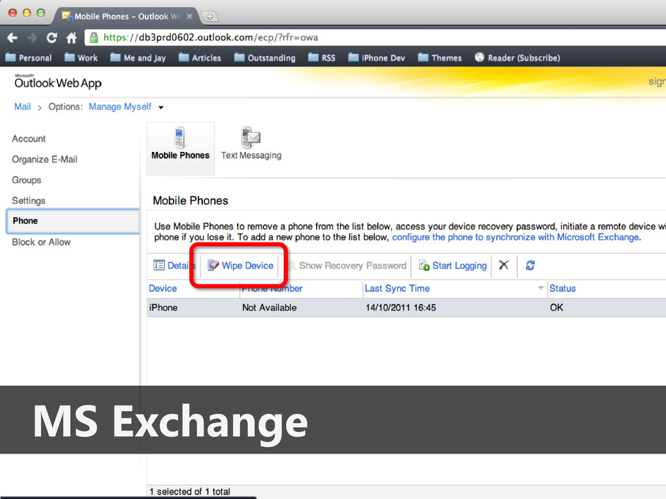Viewport: 666px width, 499px height.
Task: Go back to Mail link
Action: [23, 107]
